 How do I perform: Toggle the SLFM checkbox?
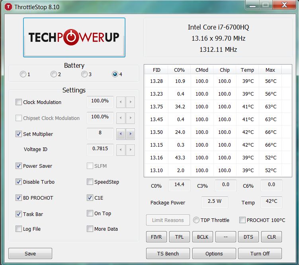(x=90, y=166)
